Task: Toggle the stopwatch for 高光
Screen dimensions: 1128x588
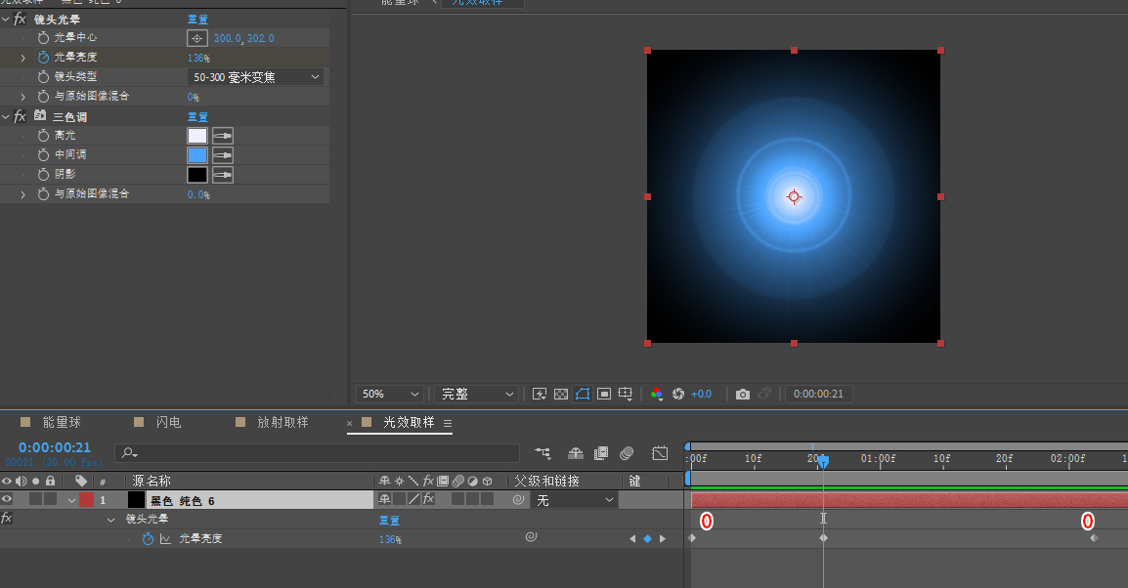Action: (x=43, y=135)
